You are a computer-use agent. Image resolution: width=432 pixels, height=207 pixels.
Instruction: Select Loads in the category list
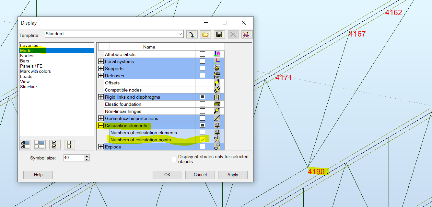tap(26, 76)
